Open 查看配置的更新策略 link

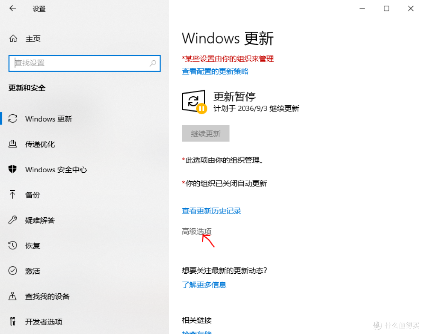tap(215, 71)
